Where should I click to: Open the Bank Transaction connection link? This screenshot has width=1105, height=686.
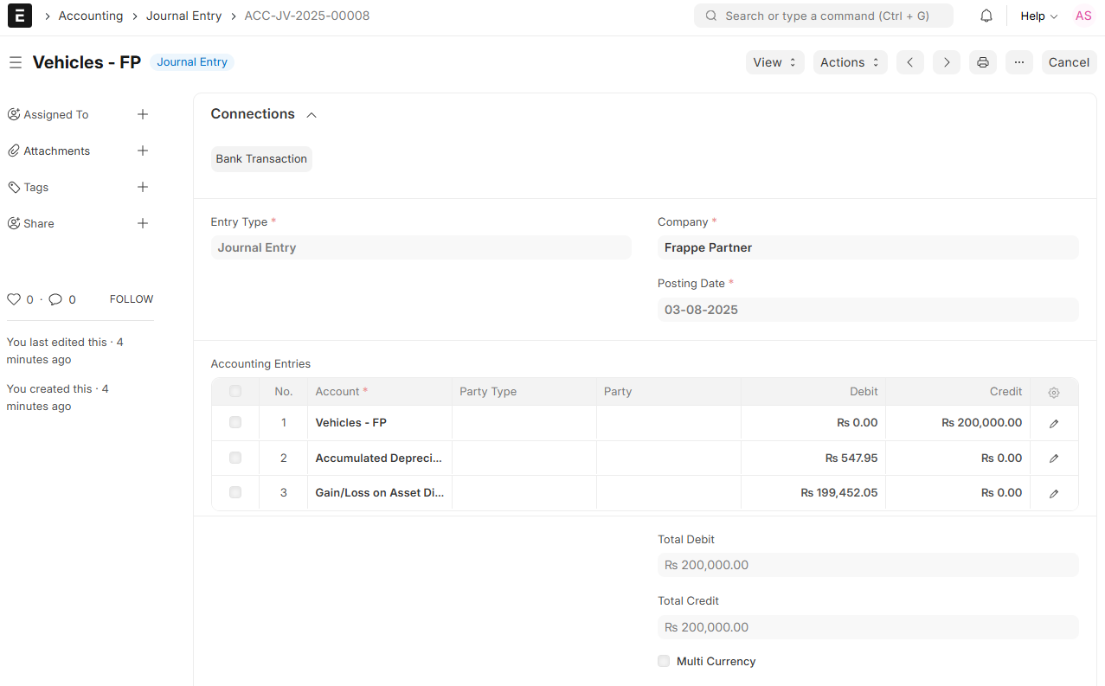click(261, 159)
